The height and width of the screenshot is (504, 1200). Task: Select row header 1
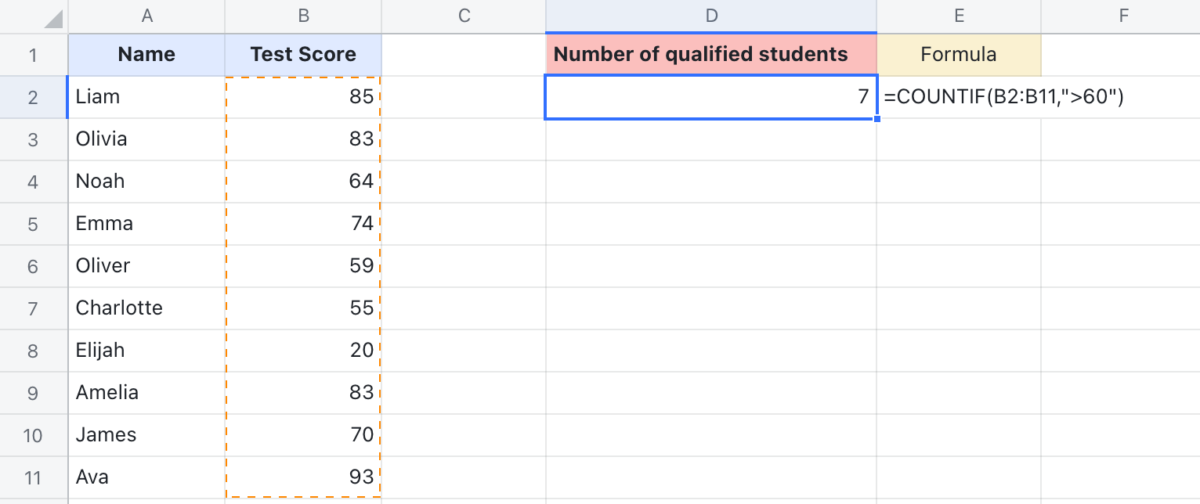coord(34,54)
